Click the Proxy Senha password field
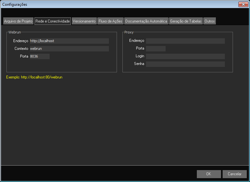The height and width of the screenshot is (182, 250). 185,64
